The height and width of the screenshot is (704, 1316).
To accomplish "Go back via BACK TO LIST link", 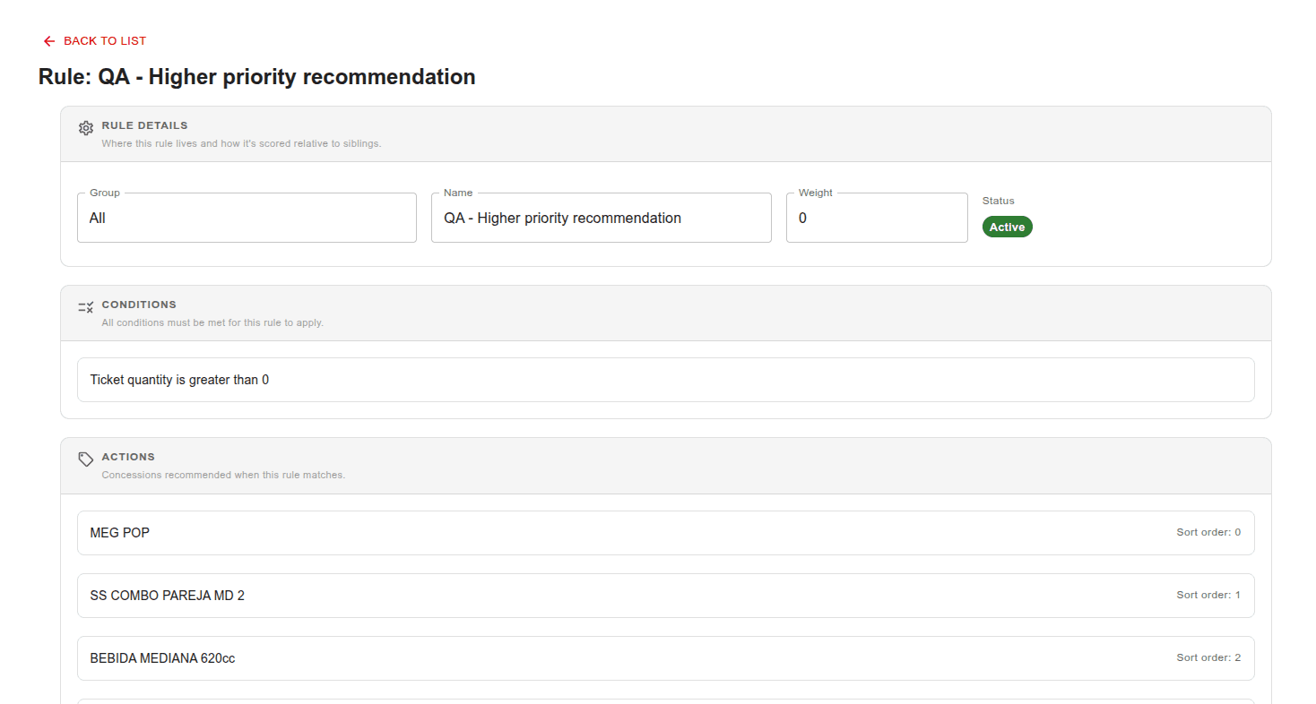I will click(94, 41).
